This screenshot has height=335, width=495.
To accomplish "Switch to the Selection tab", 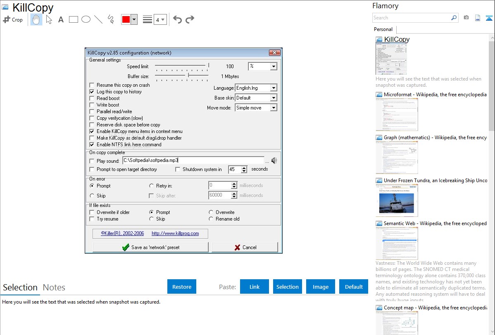I will click(20, 287).
